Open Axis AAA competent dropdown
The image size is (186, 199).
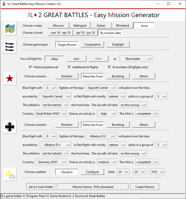click(147, 162)
